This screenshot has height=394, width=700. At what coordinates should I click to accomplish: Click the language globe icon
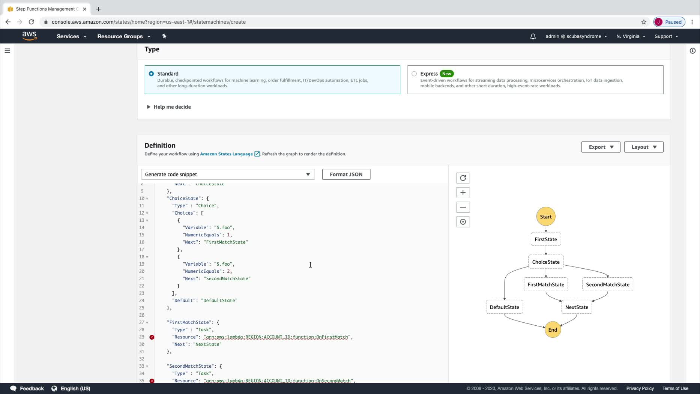[x=54, y=388]
